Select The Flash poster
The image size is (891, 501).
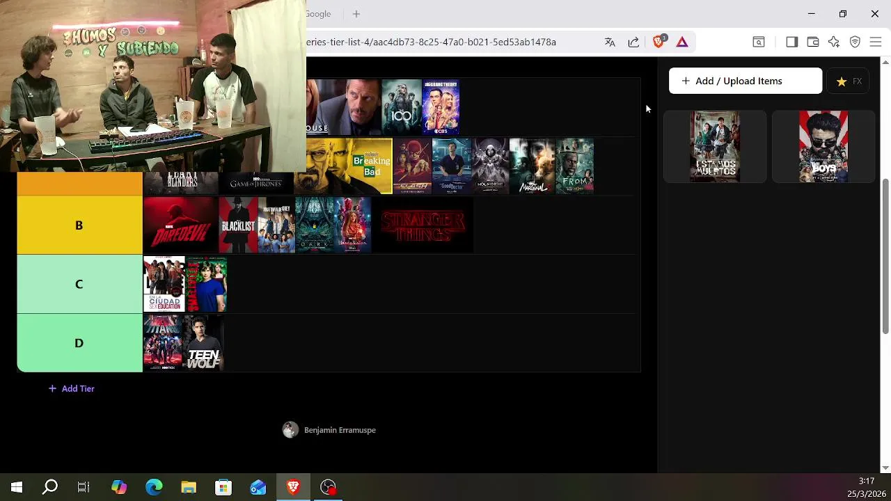[412, 166]
